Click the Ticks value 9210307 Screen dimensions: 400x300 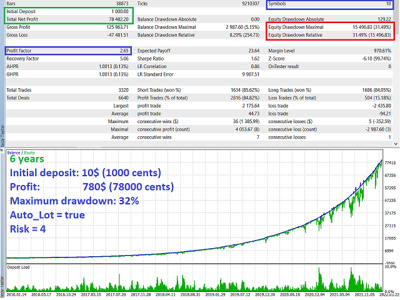(x=251, y=4)
